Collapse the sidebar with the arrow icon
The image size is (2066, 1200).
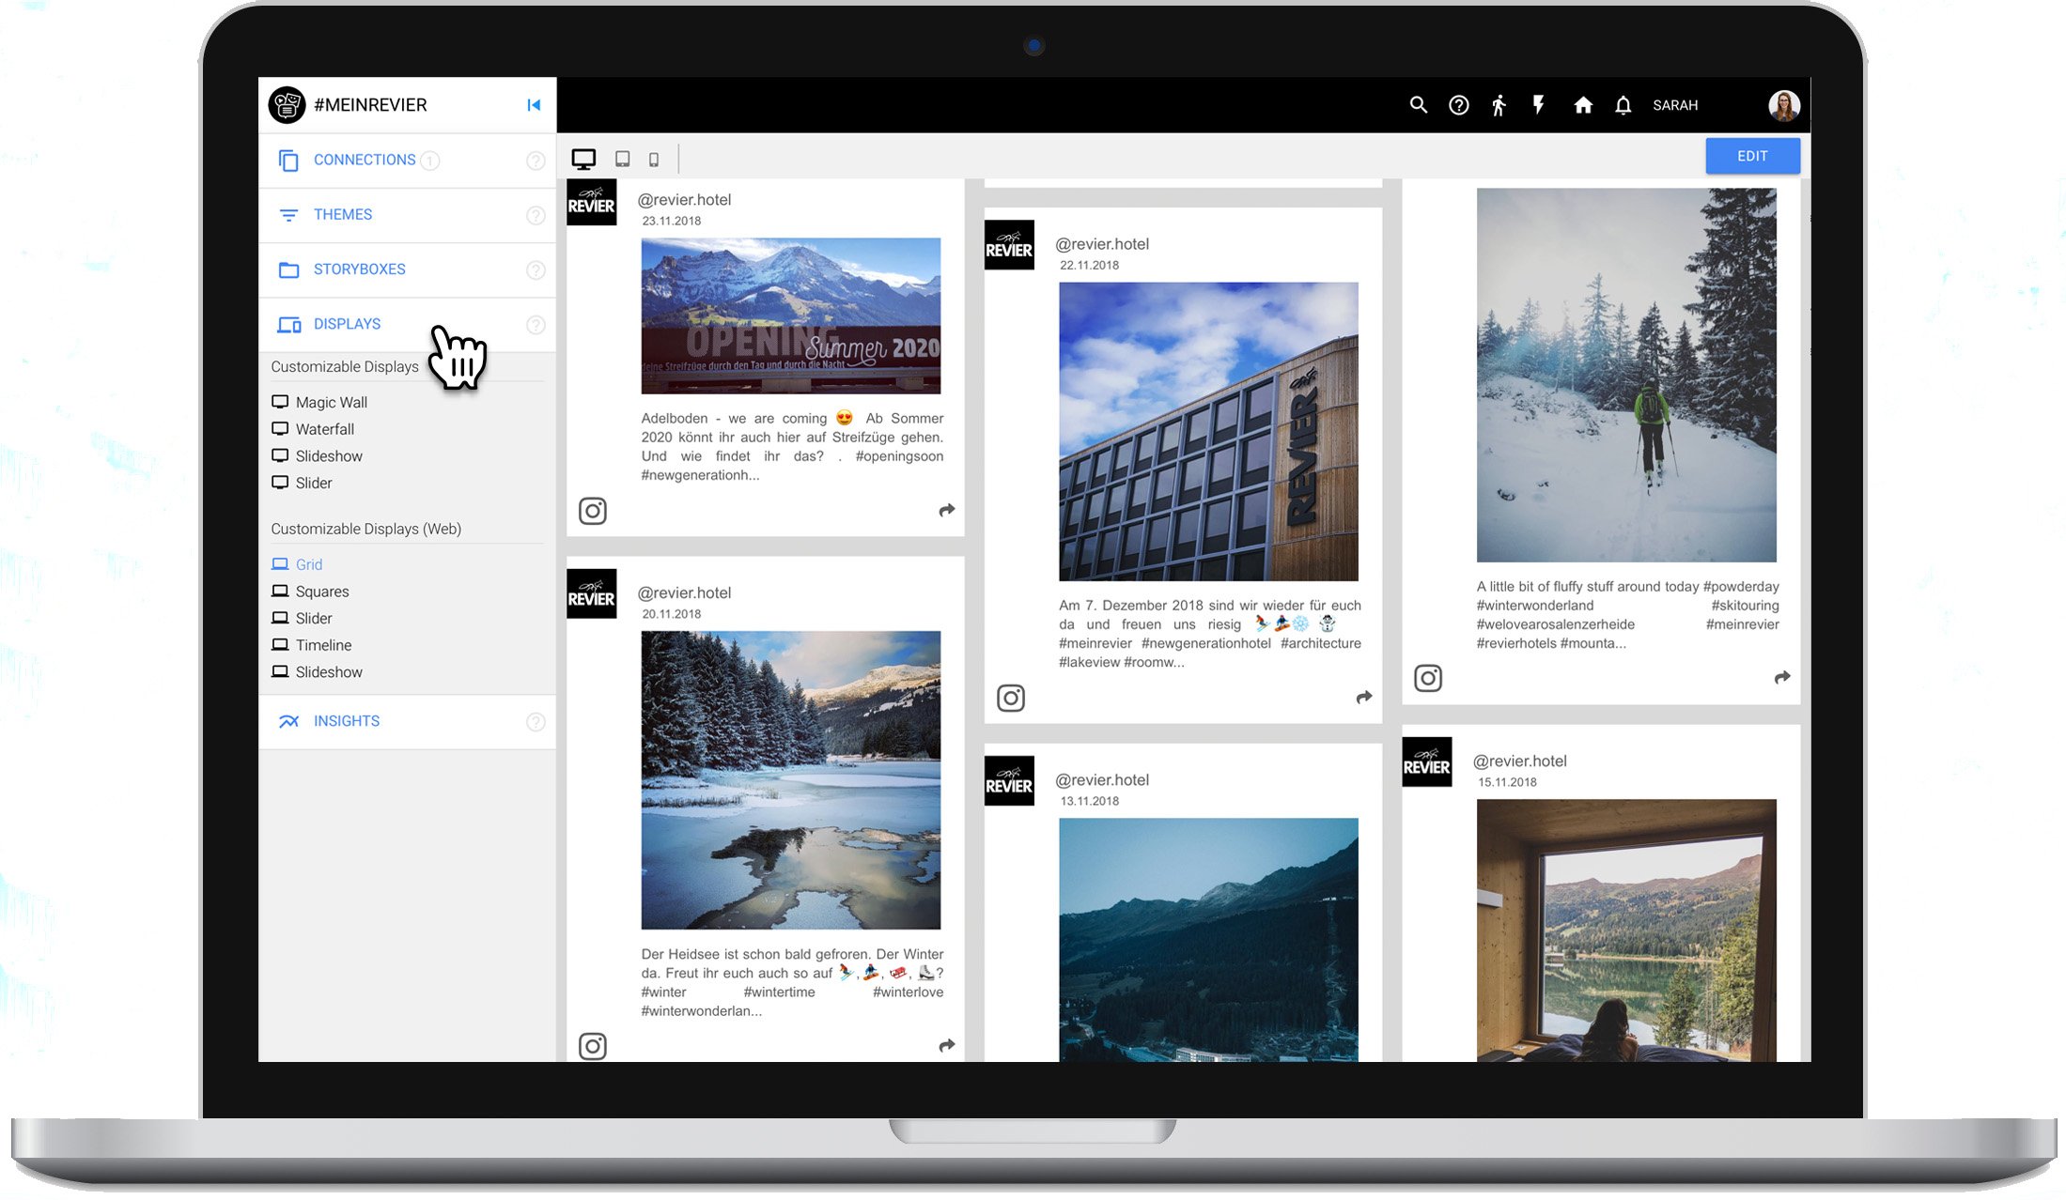[x=534, y=105]
